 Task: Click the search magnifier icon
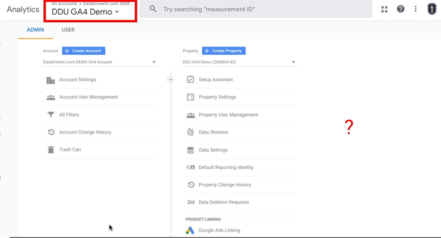153,9
